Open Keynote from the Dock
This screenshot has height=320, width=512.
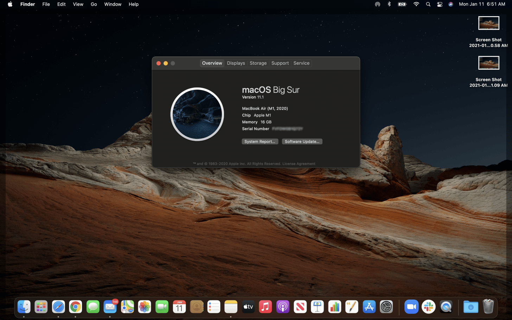[x=317, y=307]
